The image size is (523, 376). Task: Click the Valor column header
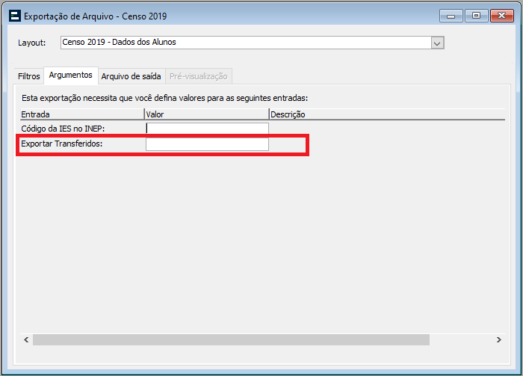pos(206,114)
